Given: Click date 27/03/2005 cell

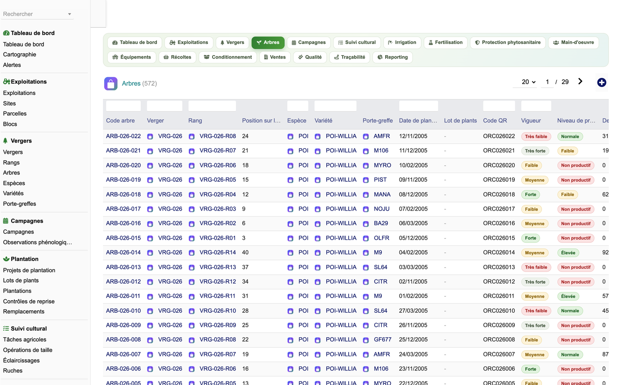Looking at the screenshot, I should (x=413, y=311).
